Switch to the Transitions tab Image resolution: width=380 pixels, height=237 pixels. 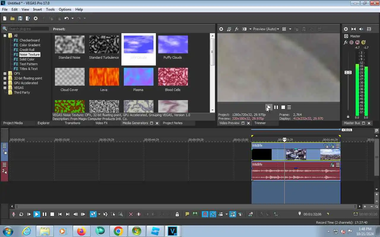(x=72, y=123)
